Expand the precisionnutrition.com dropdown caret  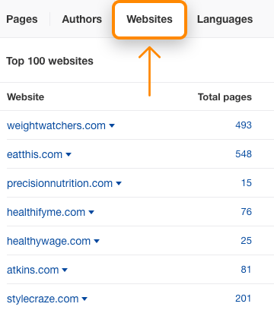coord(119,183)
